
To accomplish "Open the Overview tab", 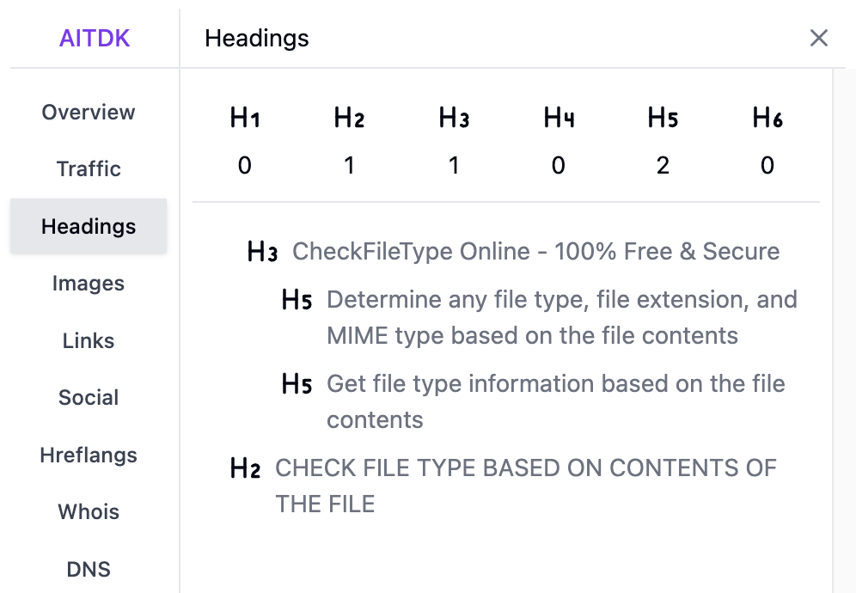I will 89,113.
